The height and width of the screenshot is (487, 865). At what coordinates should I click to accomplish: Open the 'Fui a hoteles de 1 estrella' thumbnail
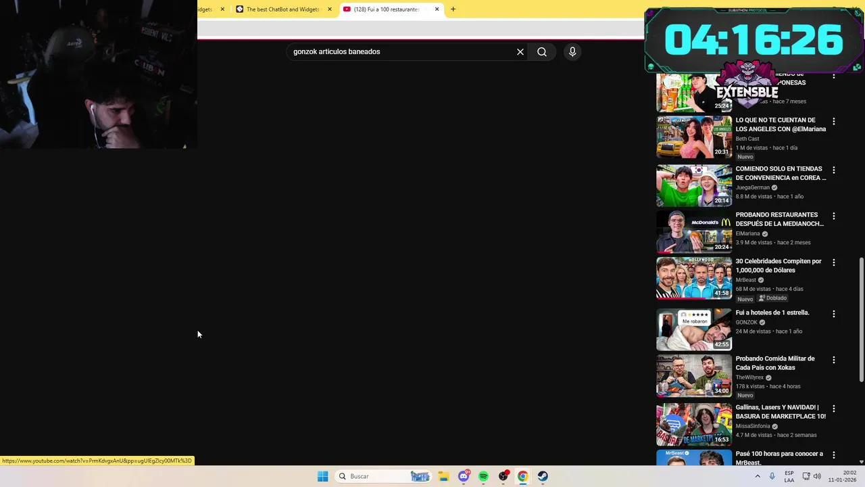[694, 329]
